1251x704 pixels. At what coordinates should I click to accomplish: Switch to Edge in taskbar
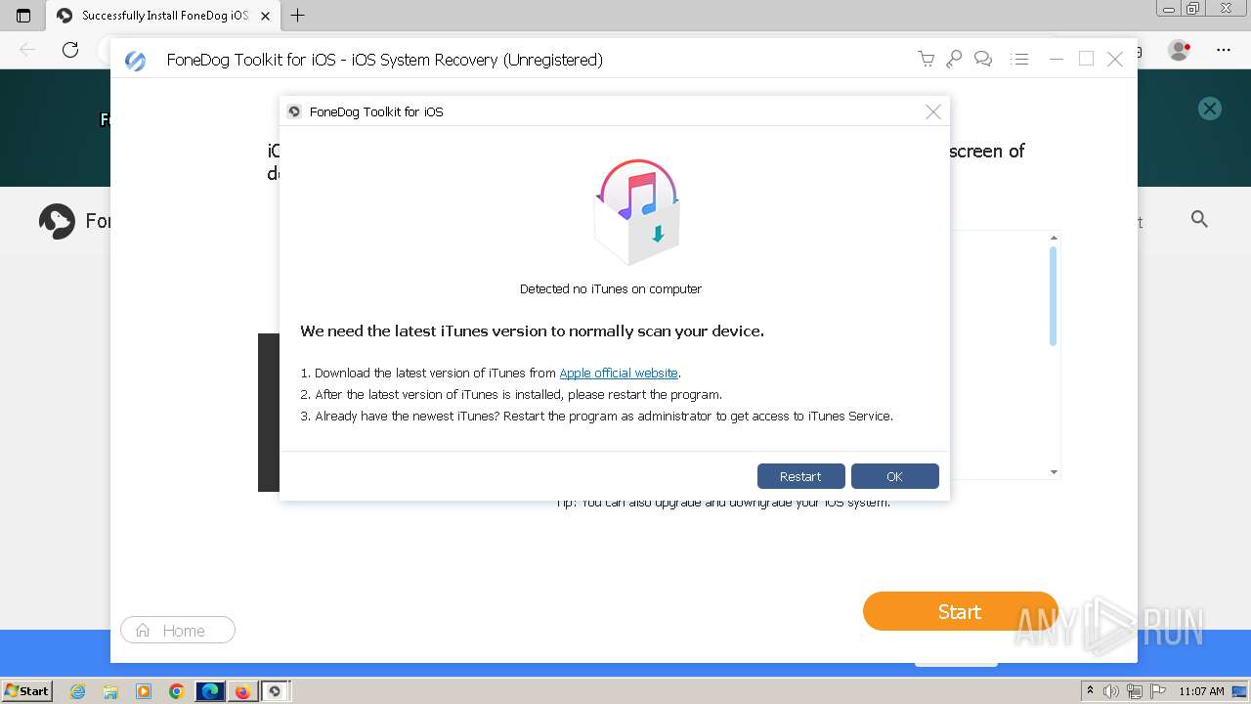(x=210, y=691)
